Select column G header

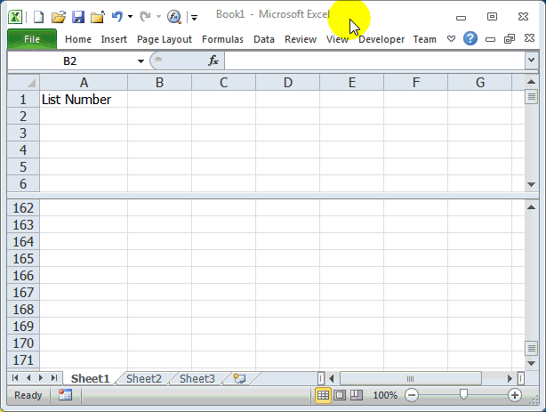tap(480, 83)
